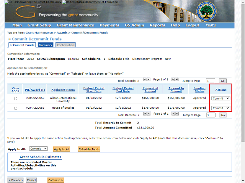The width and height of the screenshot is (245, 183).
Task: Switch to the Summary tab
Action: pos(46,45)
